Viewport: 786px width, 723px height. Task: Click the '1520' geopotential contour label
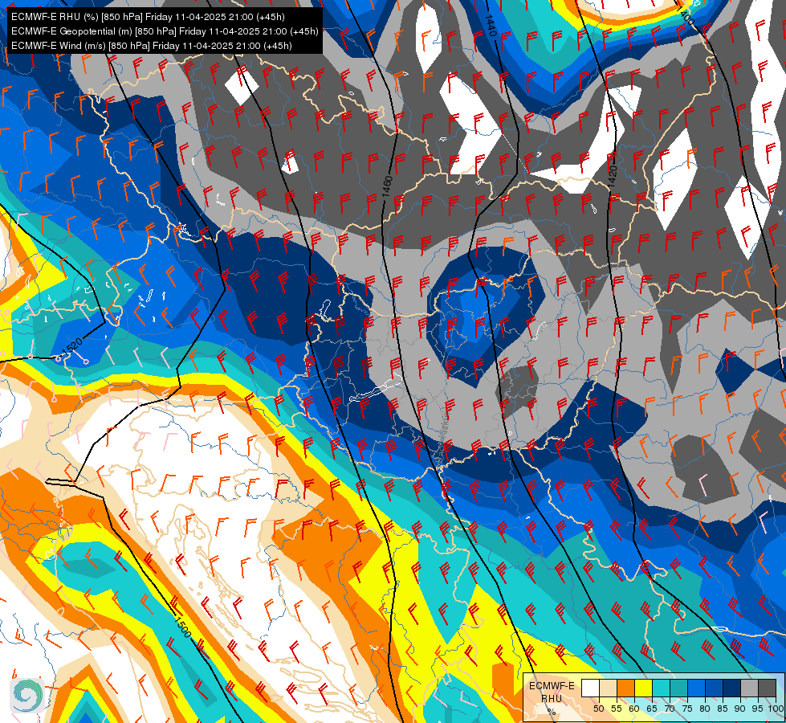pos(71,347)
